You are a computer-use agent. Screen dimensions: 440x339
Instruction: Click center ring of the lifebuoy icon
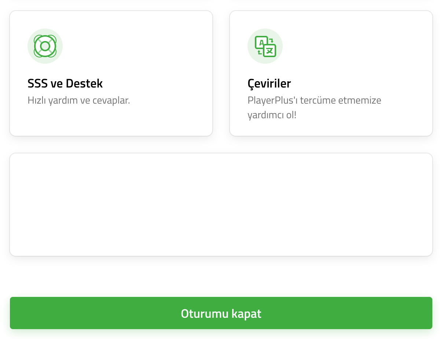[x=45, y=46]
